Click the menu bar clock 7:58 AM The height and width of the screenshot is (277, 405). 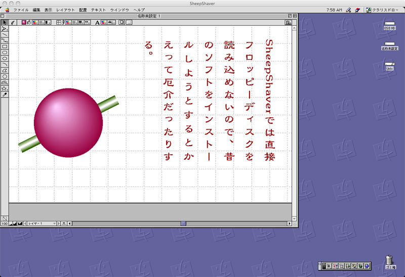[334, 10]
